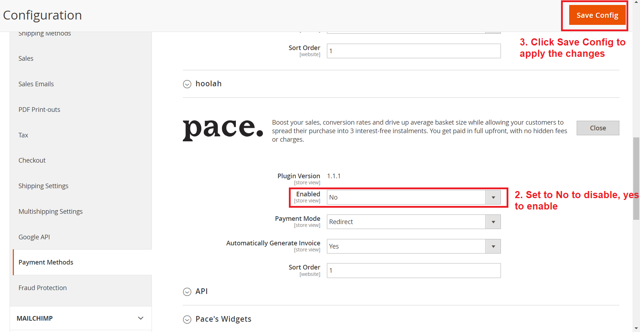640x332 pixels.
Task: Click the Enabled dropdown arrow button
Action: (x=493, y=197)
